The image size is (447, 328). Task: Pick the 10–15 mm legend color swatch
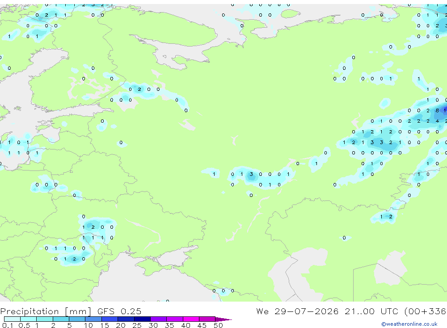[93, 319]
